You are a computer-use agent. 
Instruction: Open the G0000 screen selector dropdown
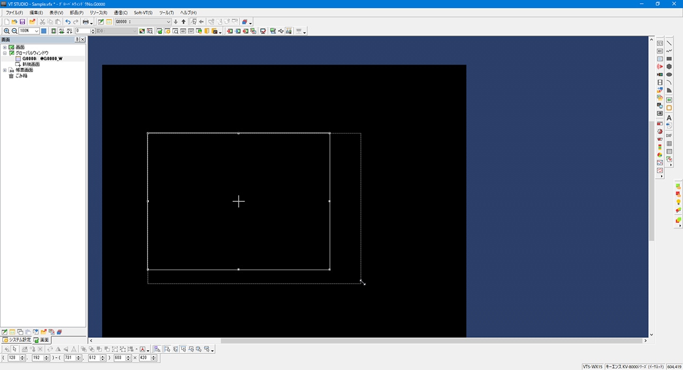click(169, 22)
